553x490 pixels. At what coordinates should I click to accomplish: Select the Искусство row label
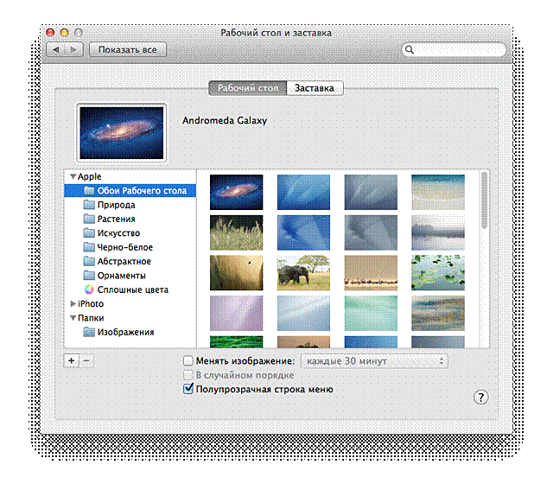click(x=118, y=233)
